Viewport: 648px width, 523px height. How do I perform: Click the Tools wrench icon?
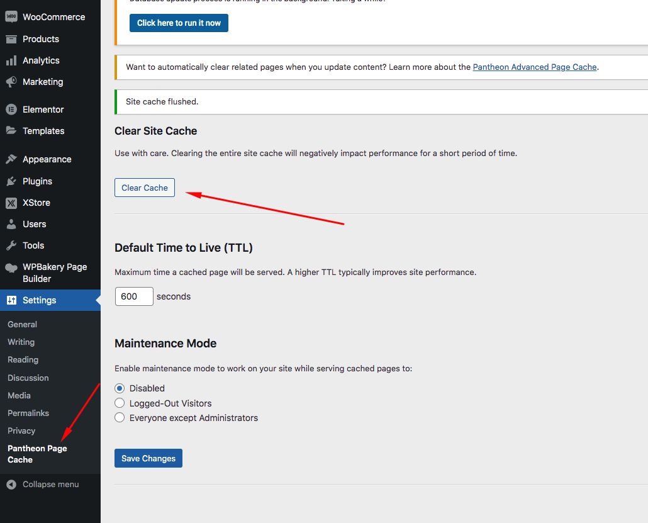point(11,245)
